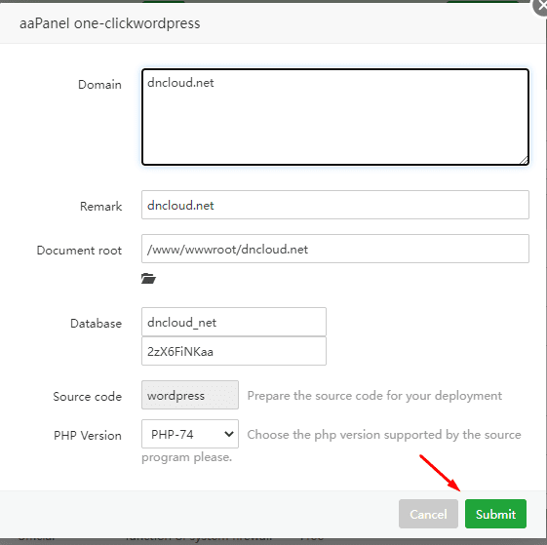Click the folder browse icon under Document root
The image size is (547, 545).
tap(148, 279)
